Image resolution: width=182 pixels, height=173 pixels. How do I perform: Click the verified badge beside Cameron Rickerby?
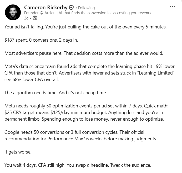coord(71,8)
